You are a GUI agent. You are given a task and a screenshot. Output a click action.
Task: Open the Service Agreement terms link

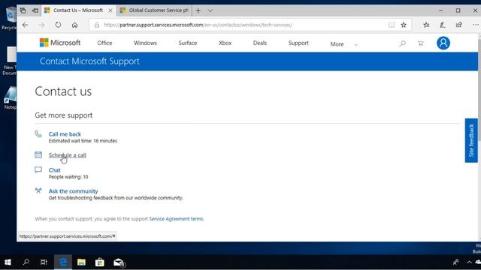[x=177, y=218]
